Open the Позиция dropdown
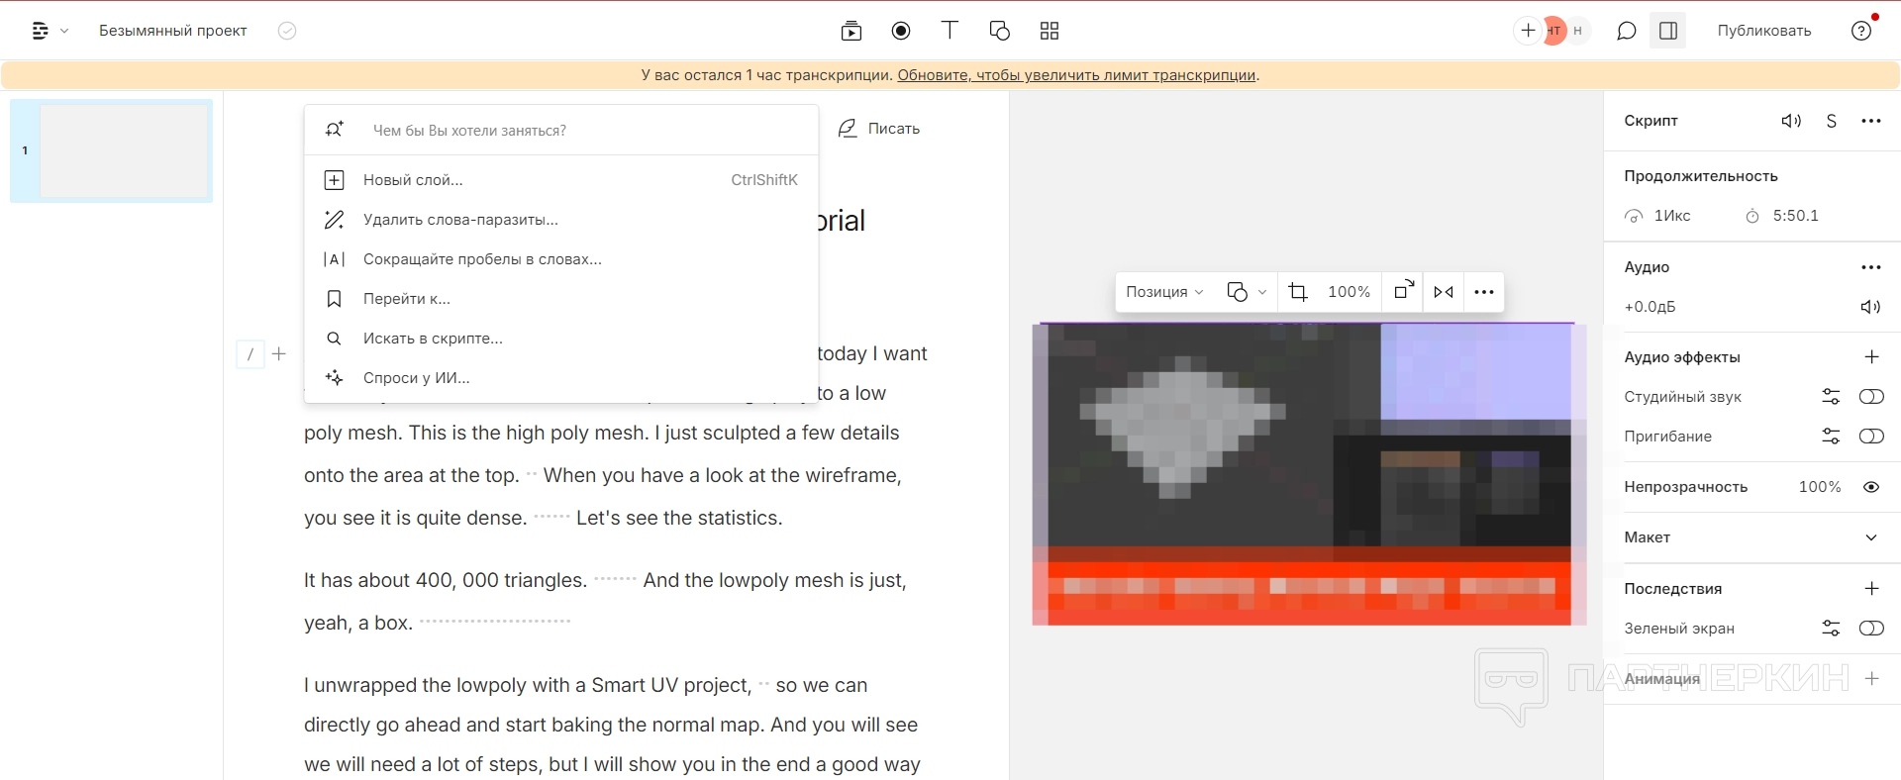The width and height of the screenshot is (1901, 780). coord(1164,292)
